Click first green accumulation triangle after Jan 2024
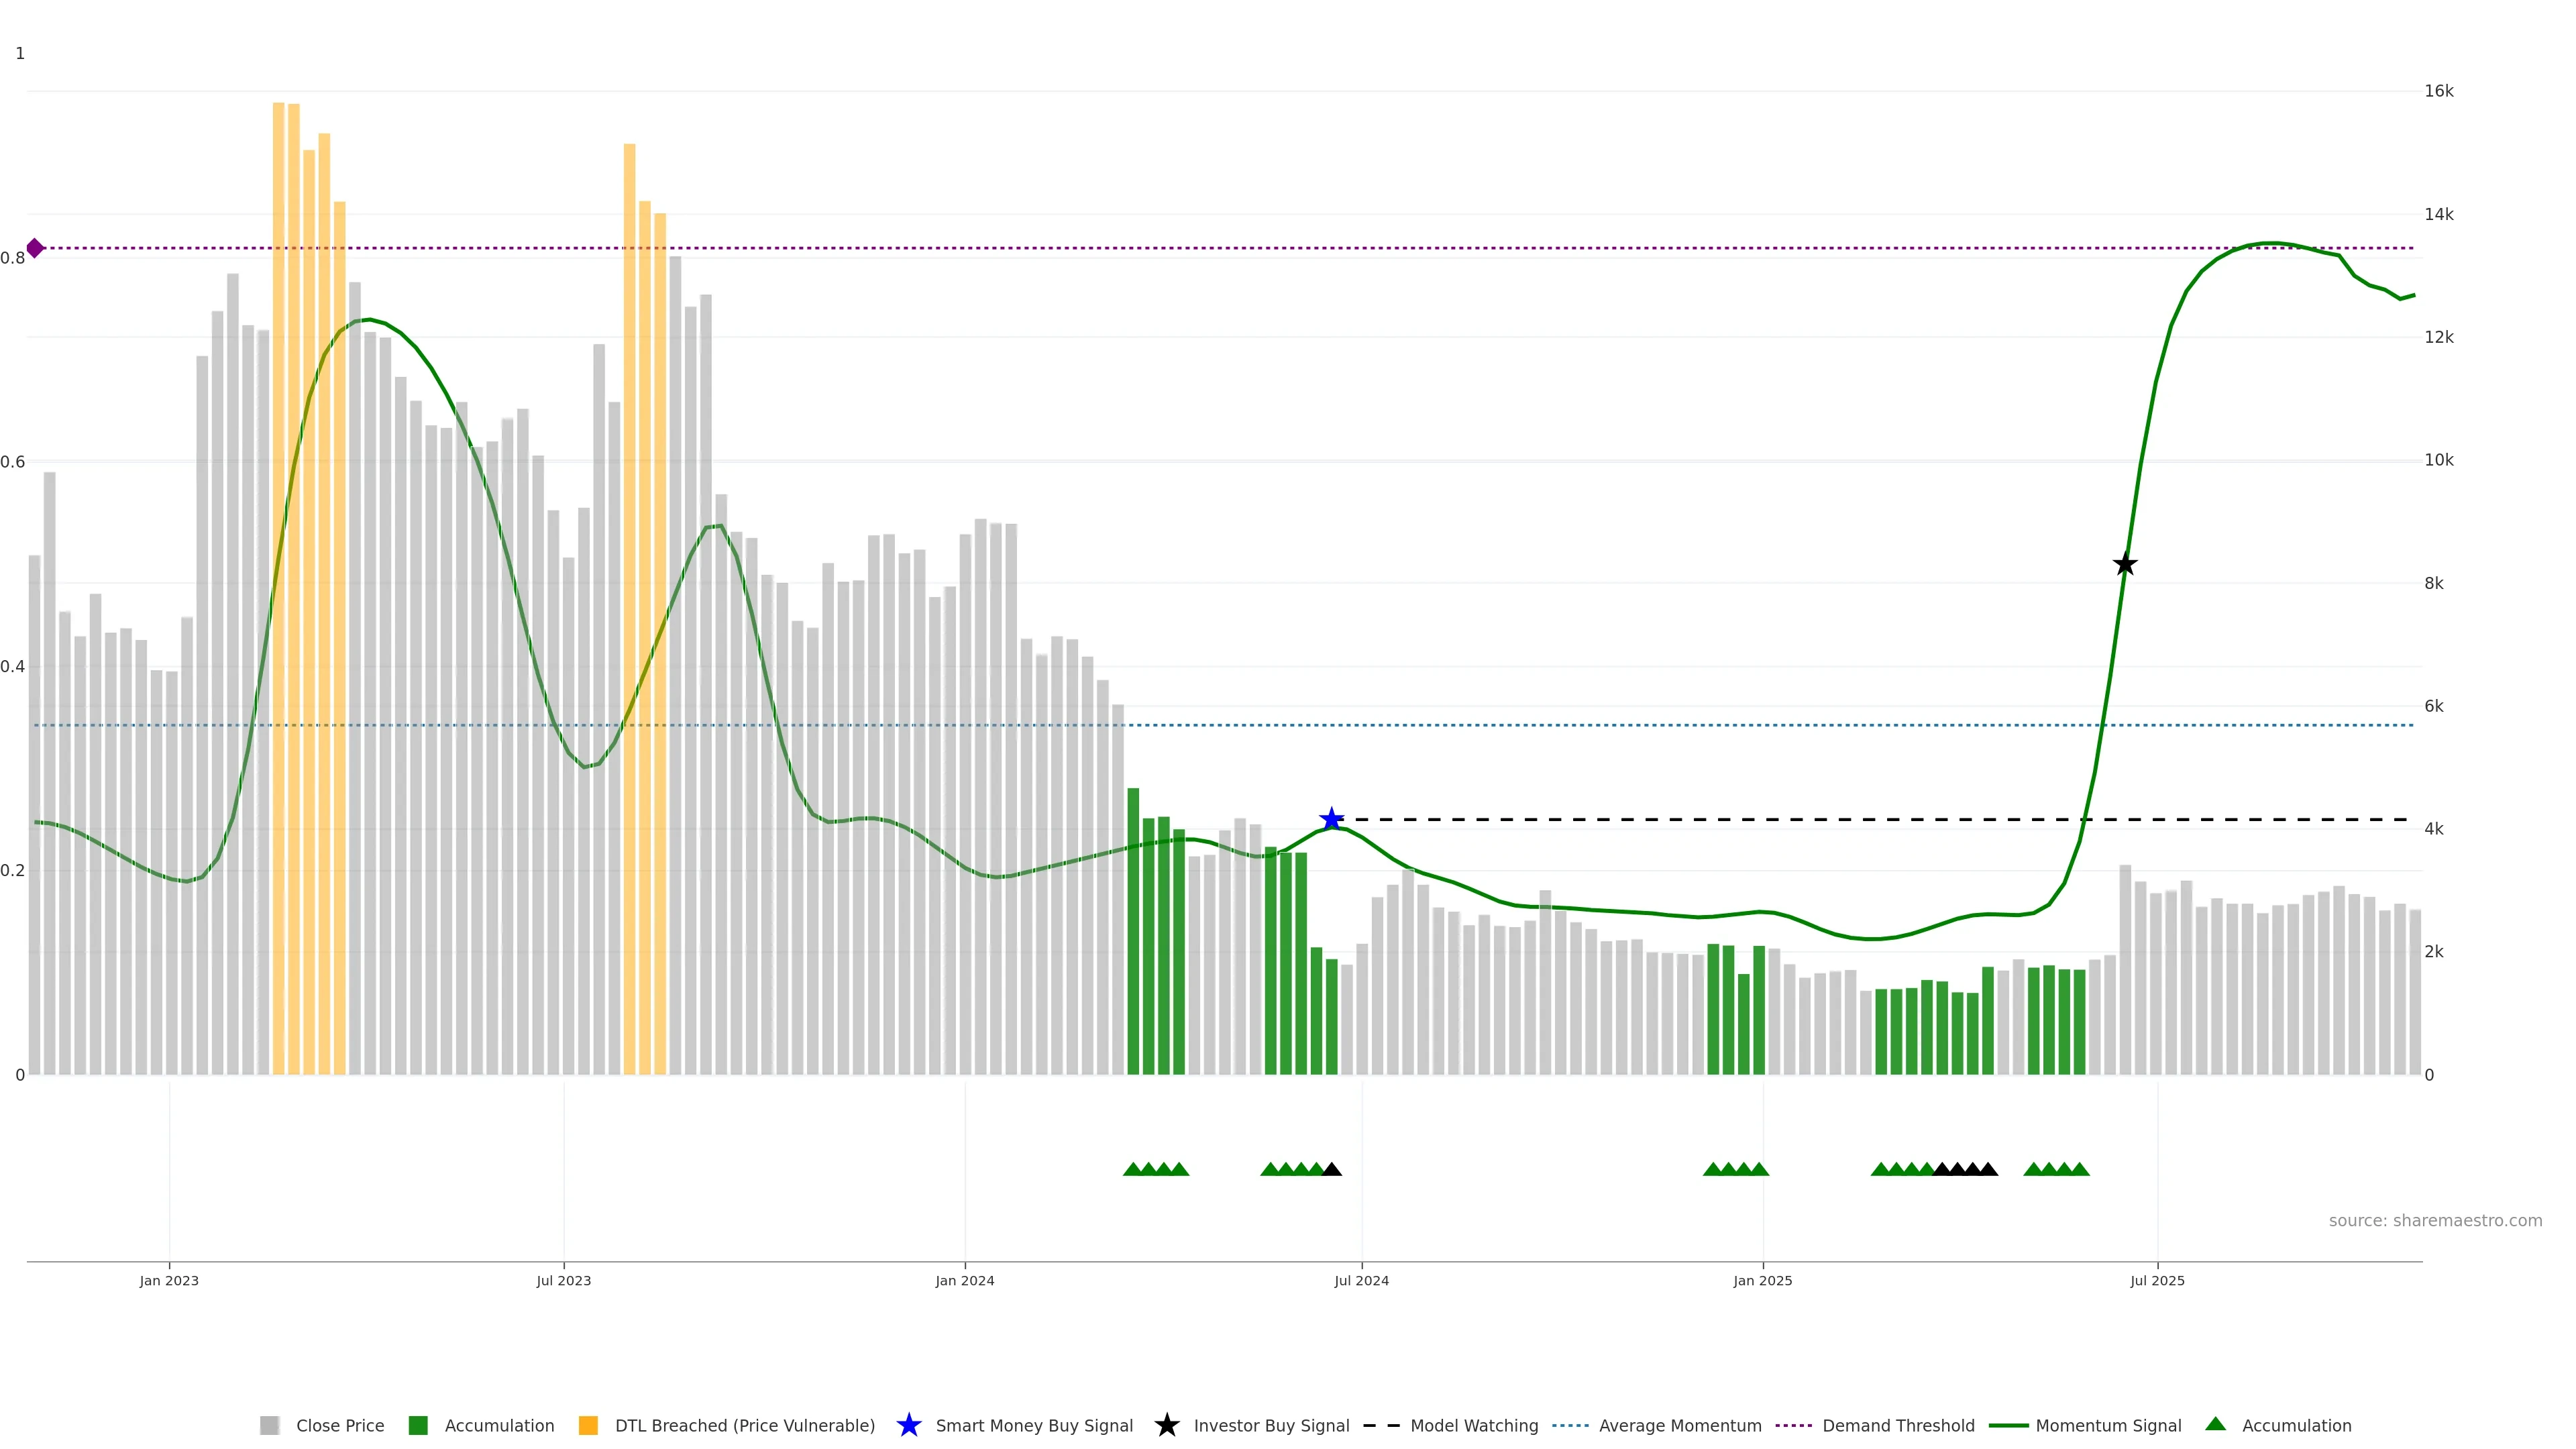The height and width of the screenshot is (1449, 2576). [x=1133, y=1169]
